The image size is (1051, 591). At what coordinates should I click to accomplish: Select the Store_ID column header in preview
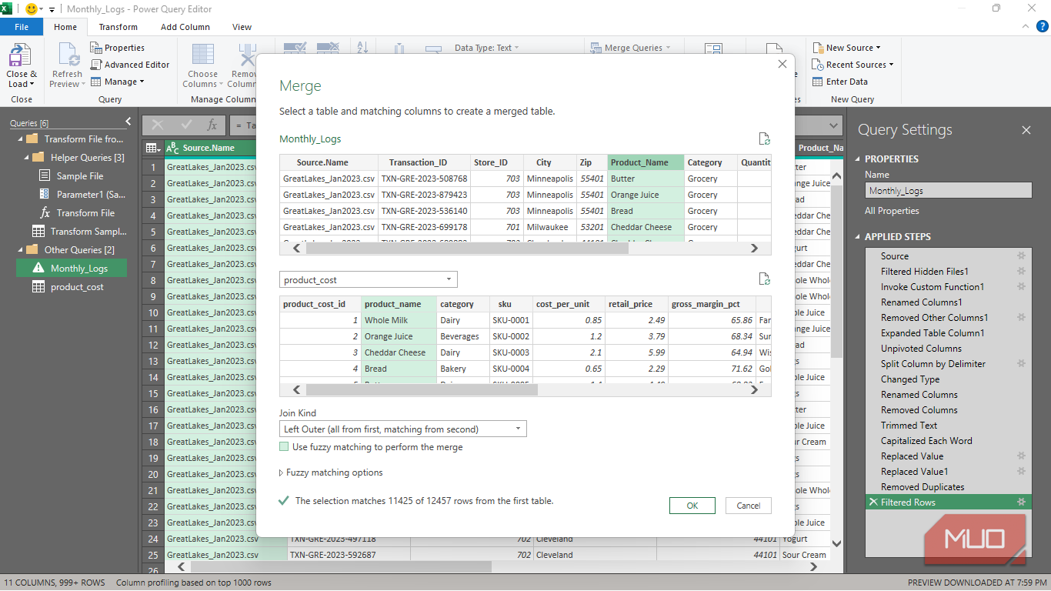tap(496, 162)
